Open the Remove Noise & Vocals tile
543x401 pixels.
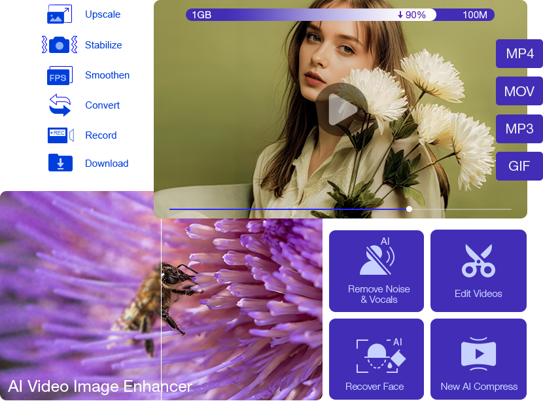pos(376,271)
